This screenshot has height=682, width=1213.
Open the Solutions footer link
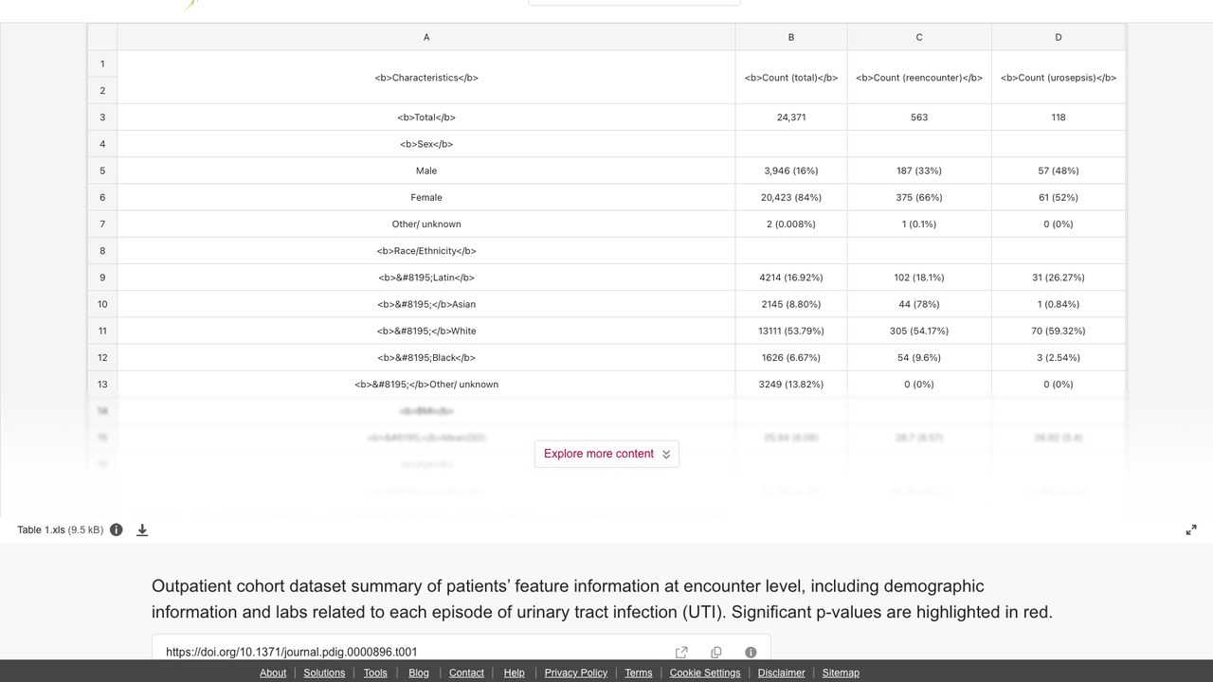pos(324,673)
